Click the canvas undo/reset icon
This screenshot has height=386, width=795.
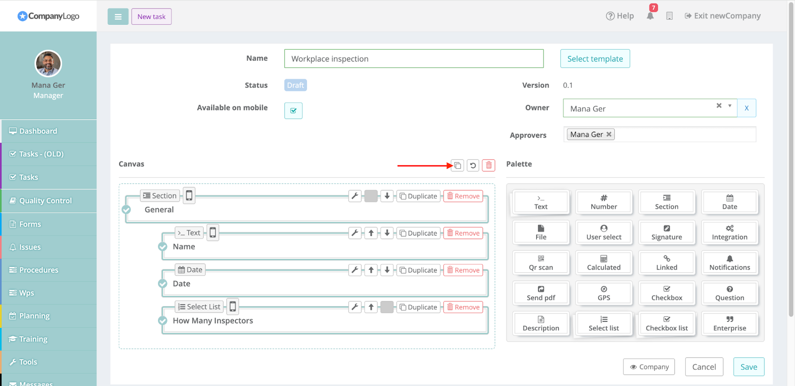tap(473, 165)
